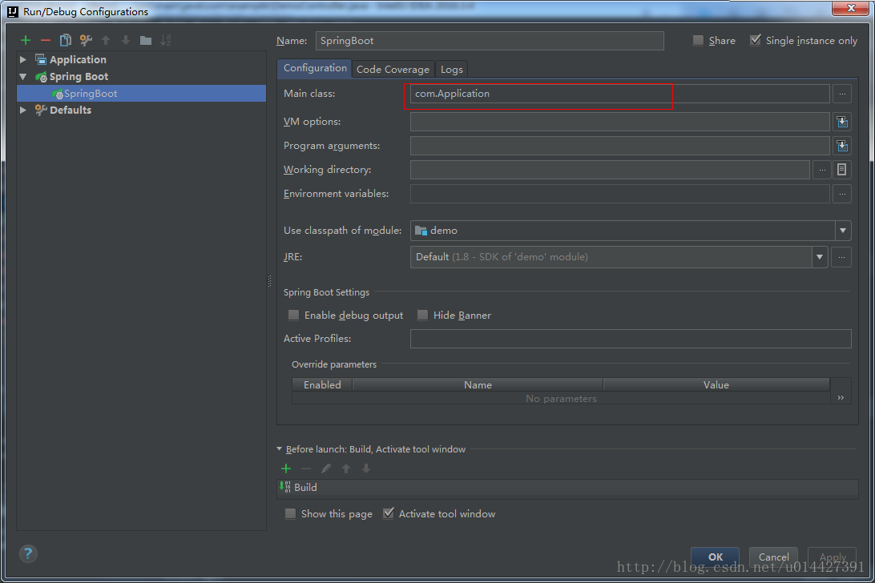Viewport: 875px width, 583px height.
Task: Click the green plus Add New Configuration icon
Action: [x=26, y=40]
